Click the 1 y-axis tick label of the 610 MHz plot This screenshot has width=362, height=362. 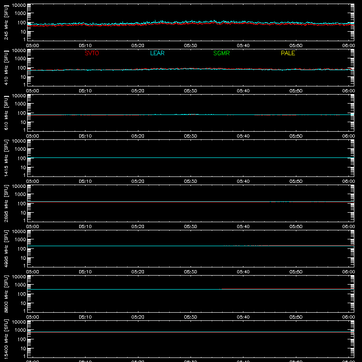coord(24,130)
